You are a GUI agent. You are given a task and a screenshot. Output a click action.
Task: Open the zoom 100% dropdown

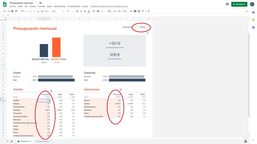point(24,11)
